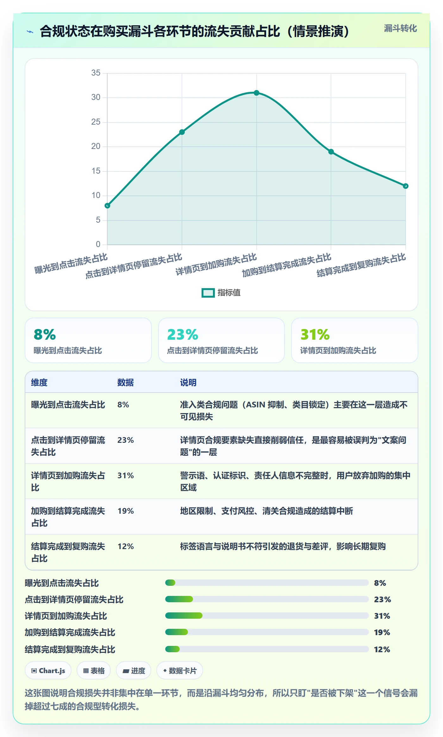
Task: Select the chart data point at value 8
Action: (108, 206)
